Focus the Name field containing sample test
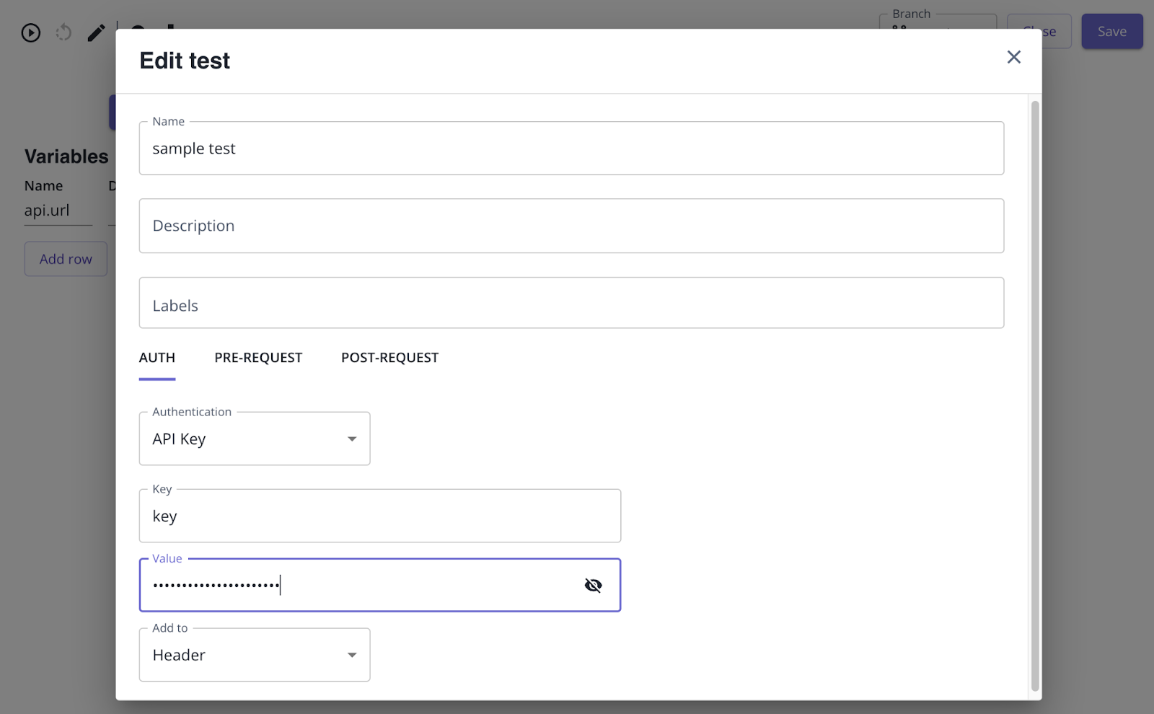 coord(571,149)
